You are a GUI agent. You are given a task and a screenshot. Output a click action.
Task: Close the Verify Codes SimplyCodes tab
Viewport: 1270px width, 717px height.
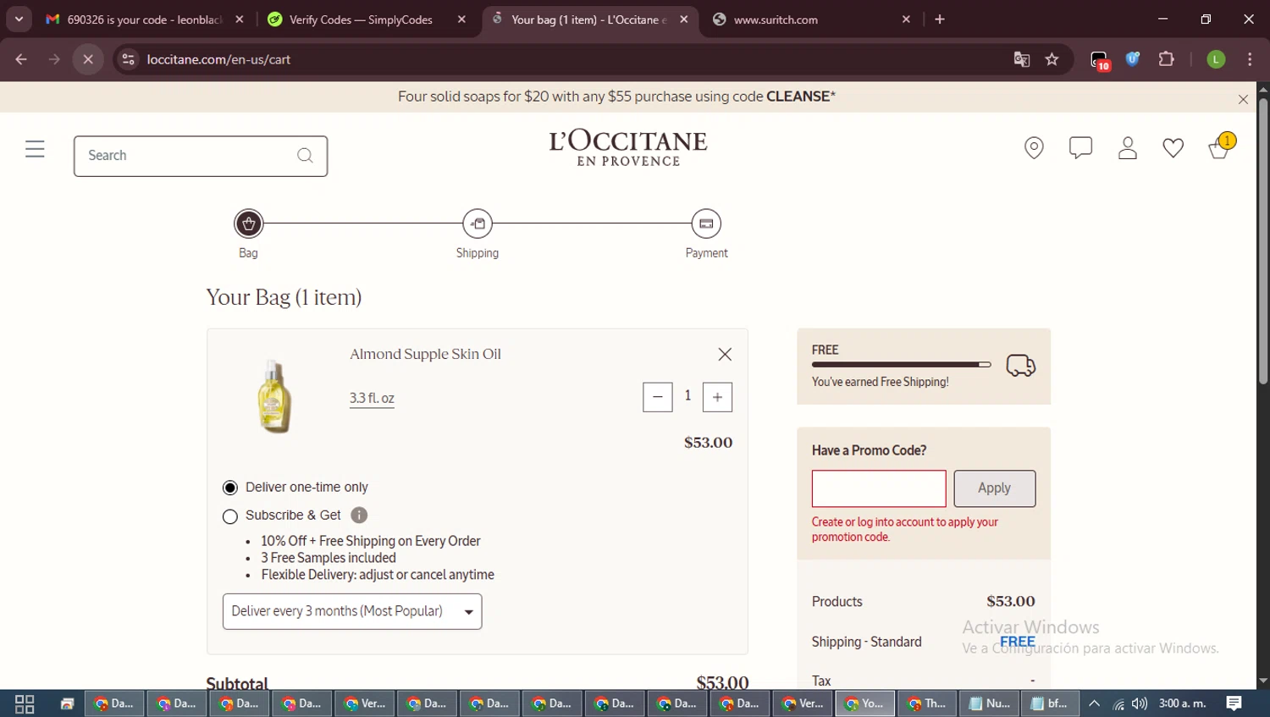[x=461, y=19]
